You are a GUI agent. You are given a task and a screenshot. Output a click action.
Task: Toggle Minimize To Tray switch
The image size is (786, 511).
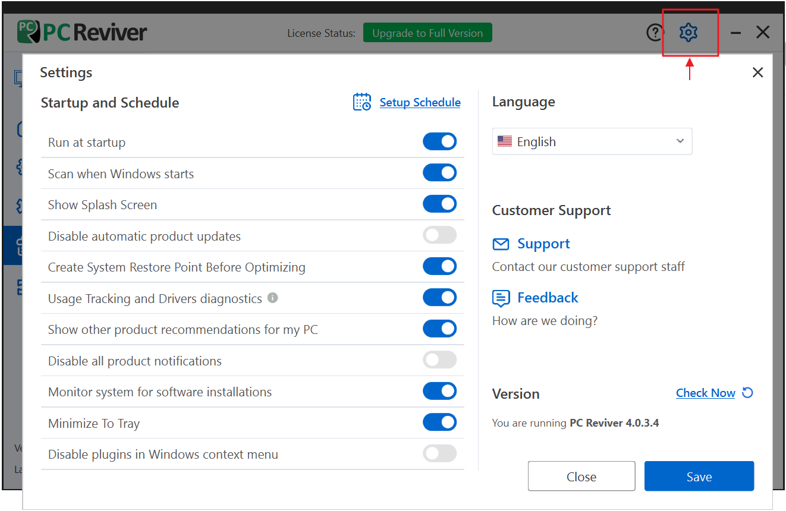[439, 422]
